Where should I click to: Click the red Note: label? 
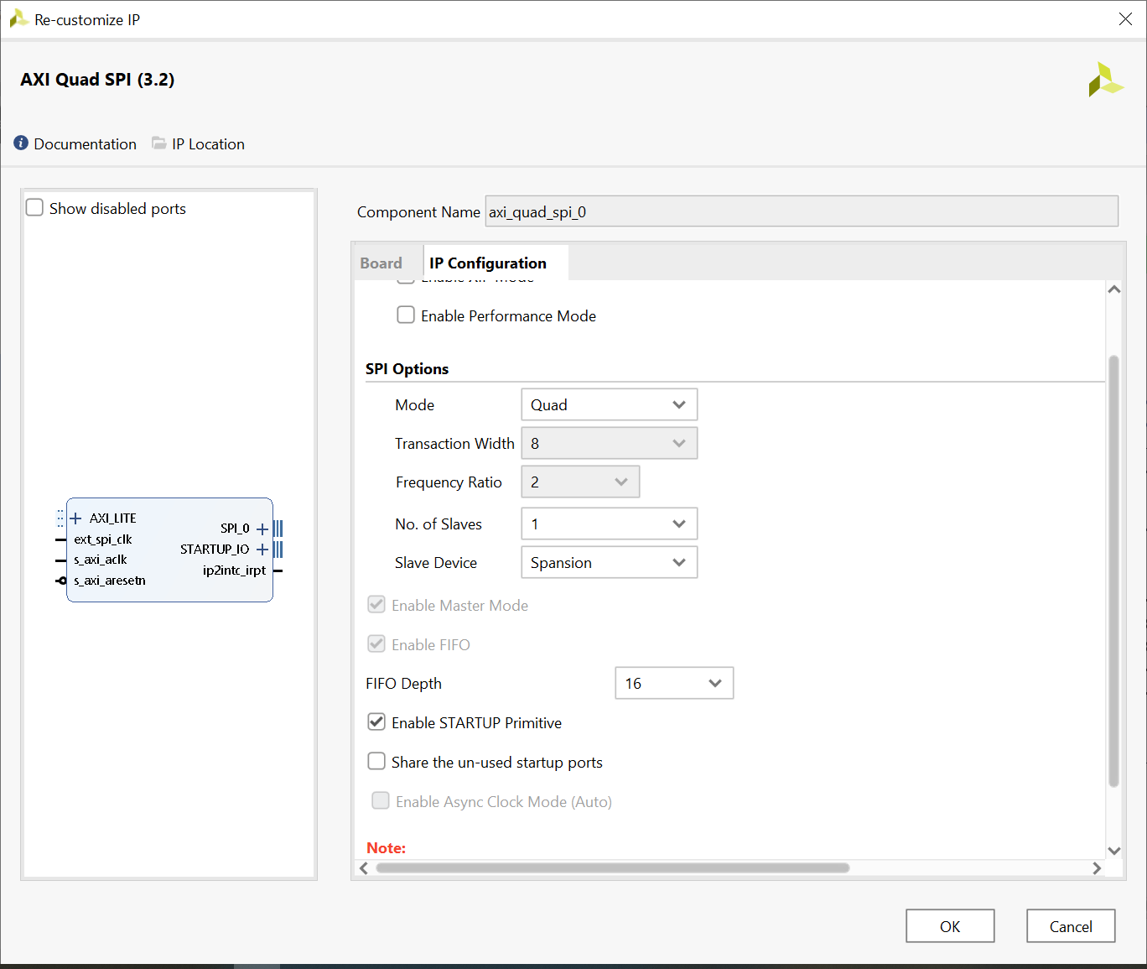pos(387,848)
